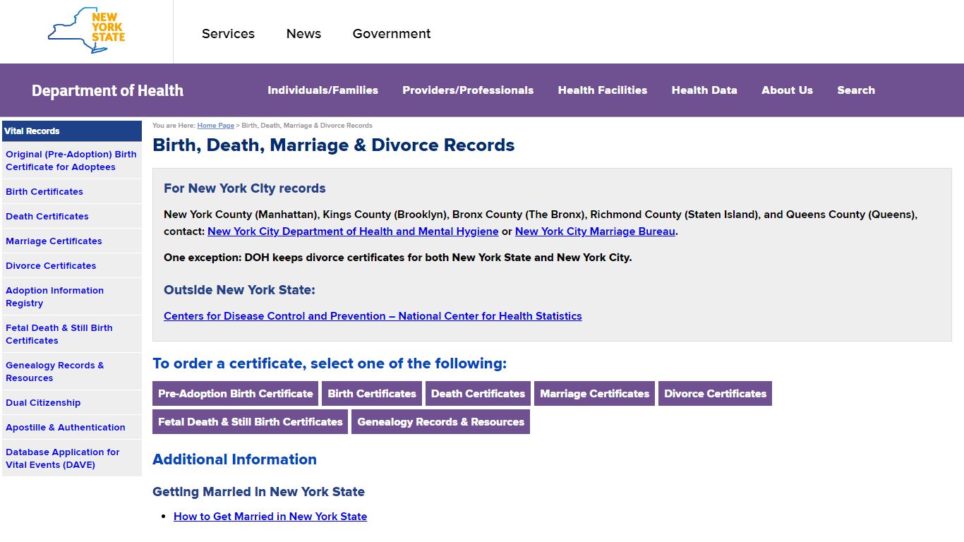This screenshot has width=964, height=542.
Task: Click the For New York City records heading
Action: point(245,188)
